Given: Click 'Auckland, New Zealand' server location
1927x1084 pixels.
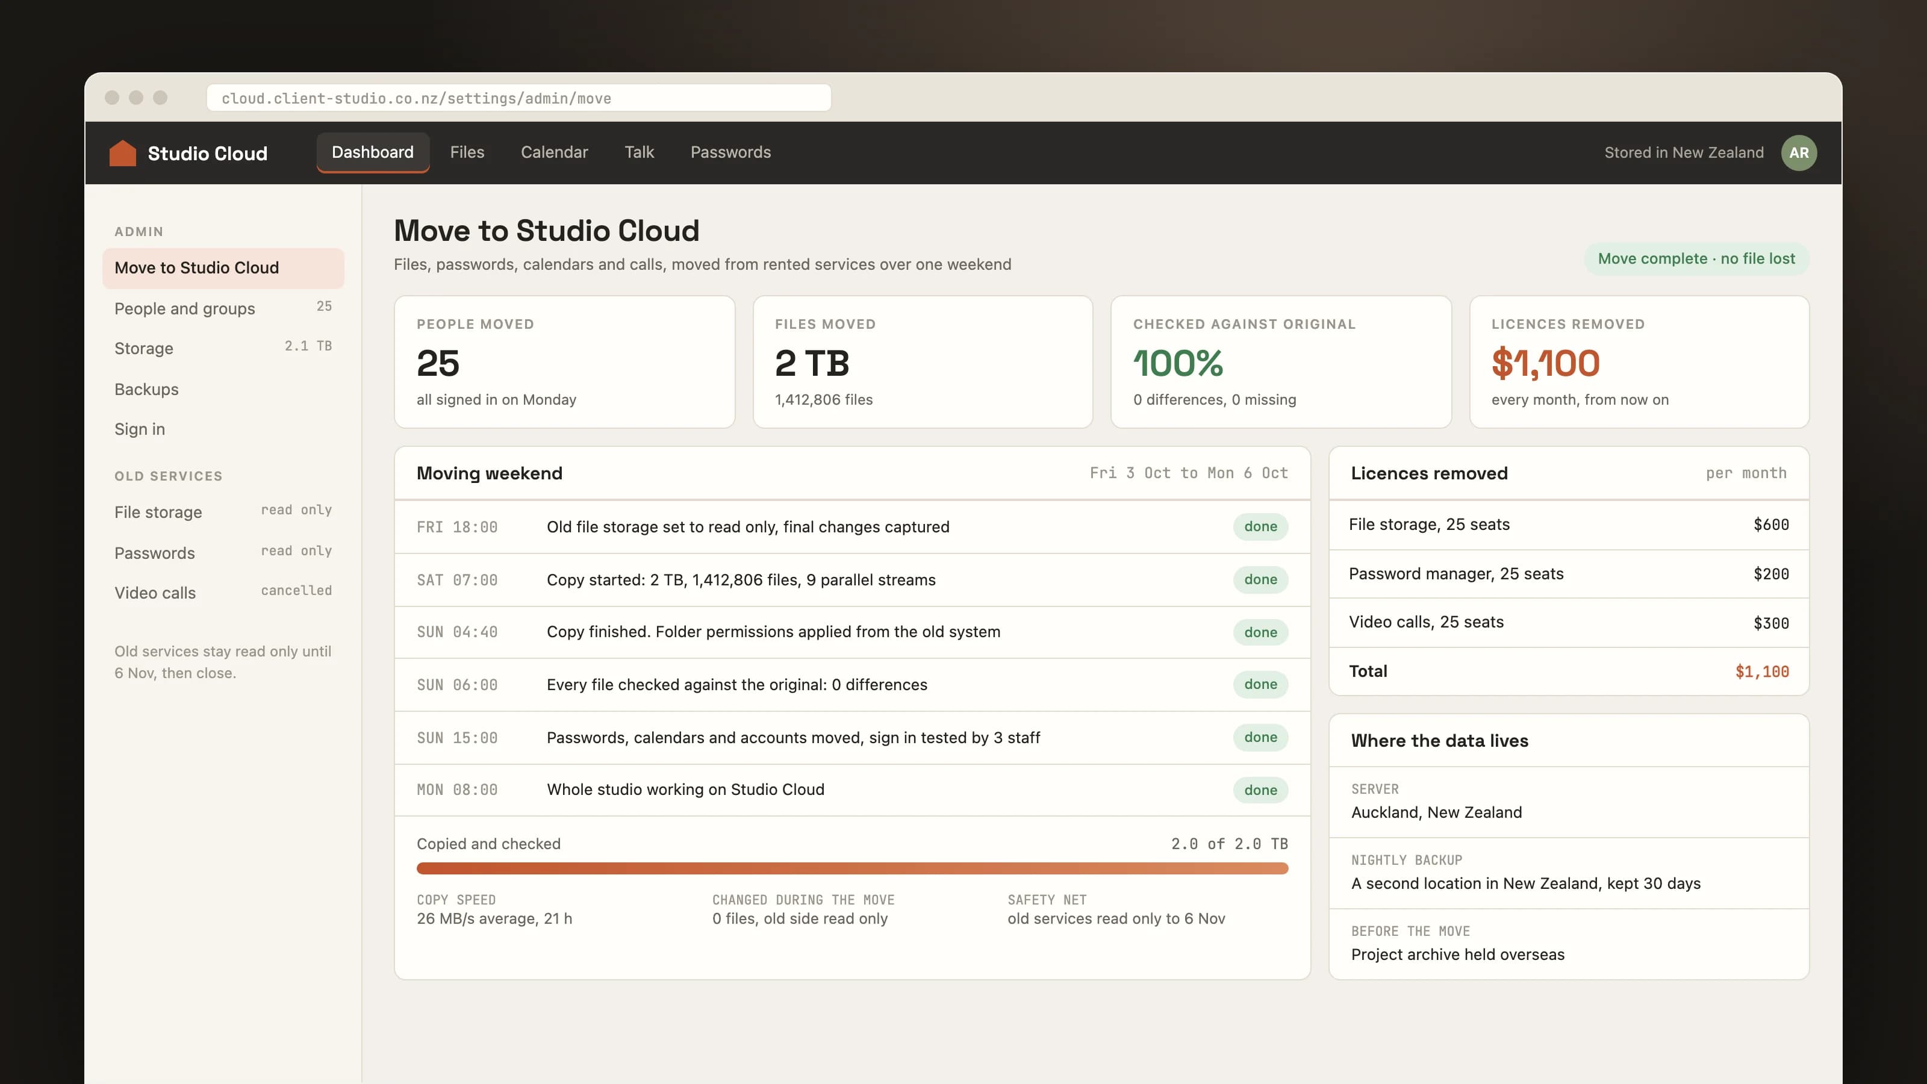Looking at the screenshot, I should [x=1436, y=812].
